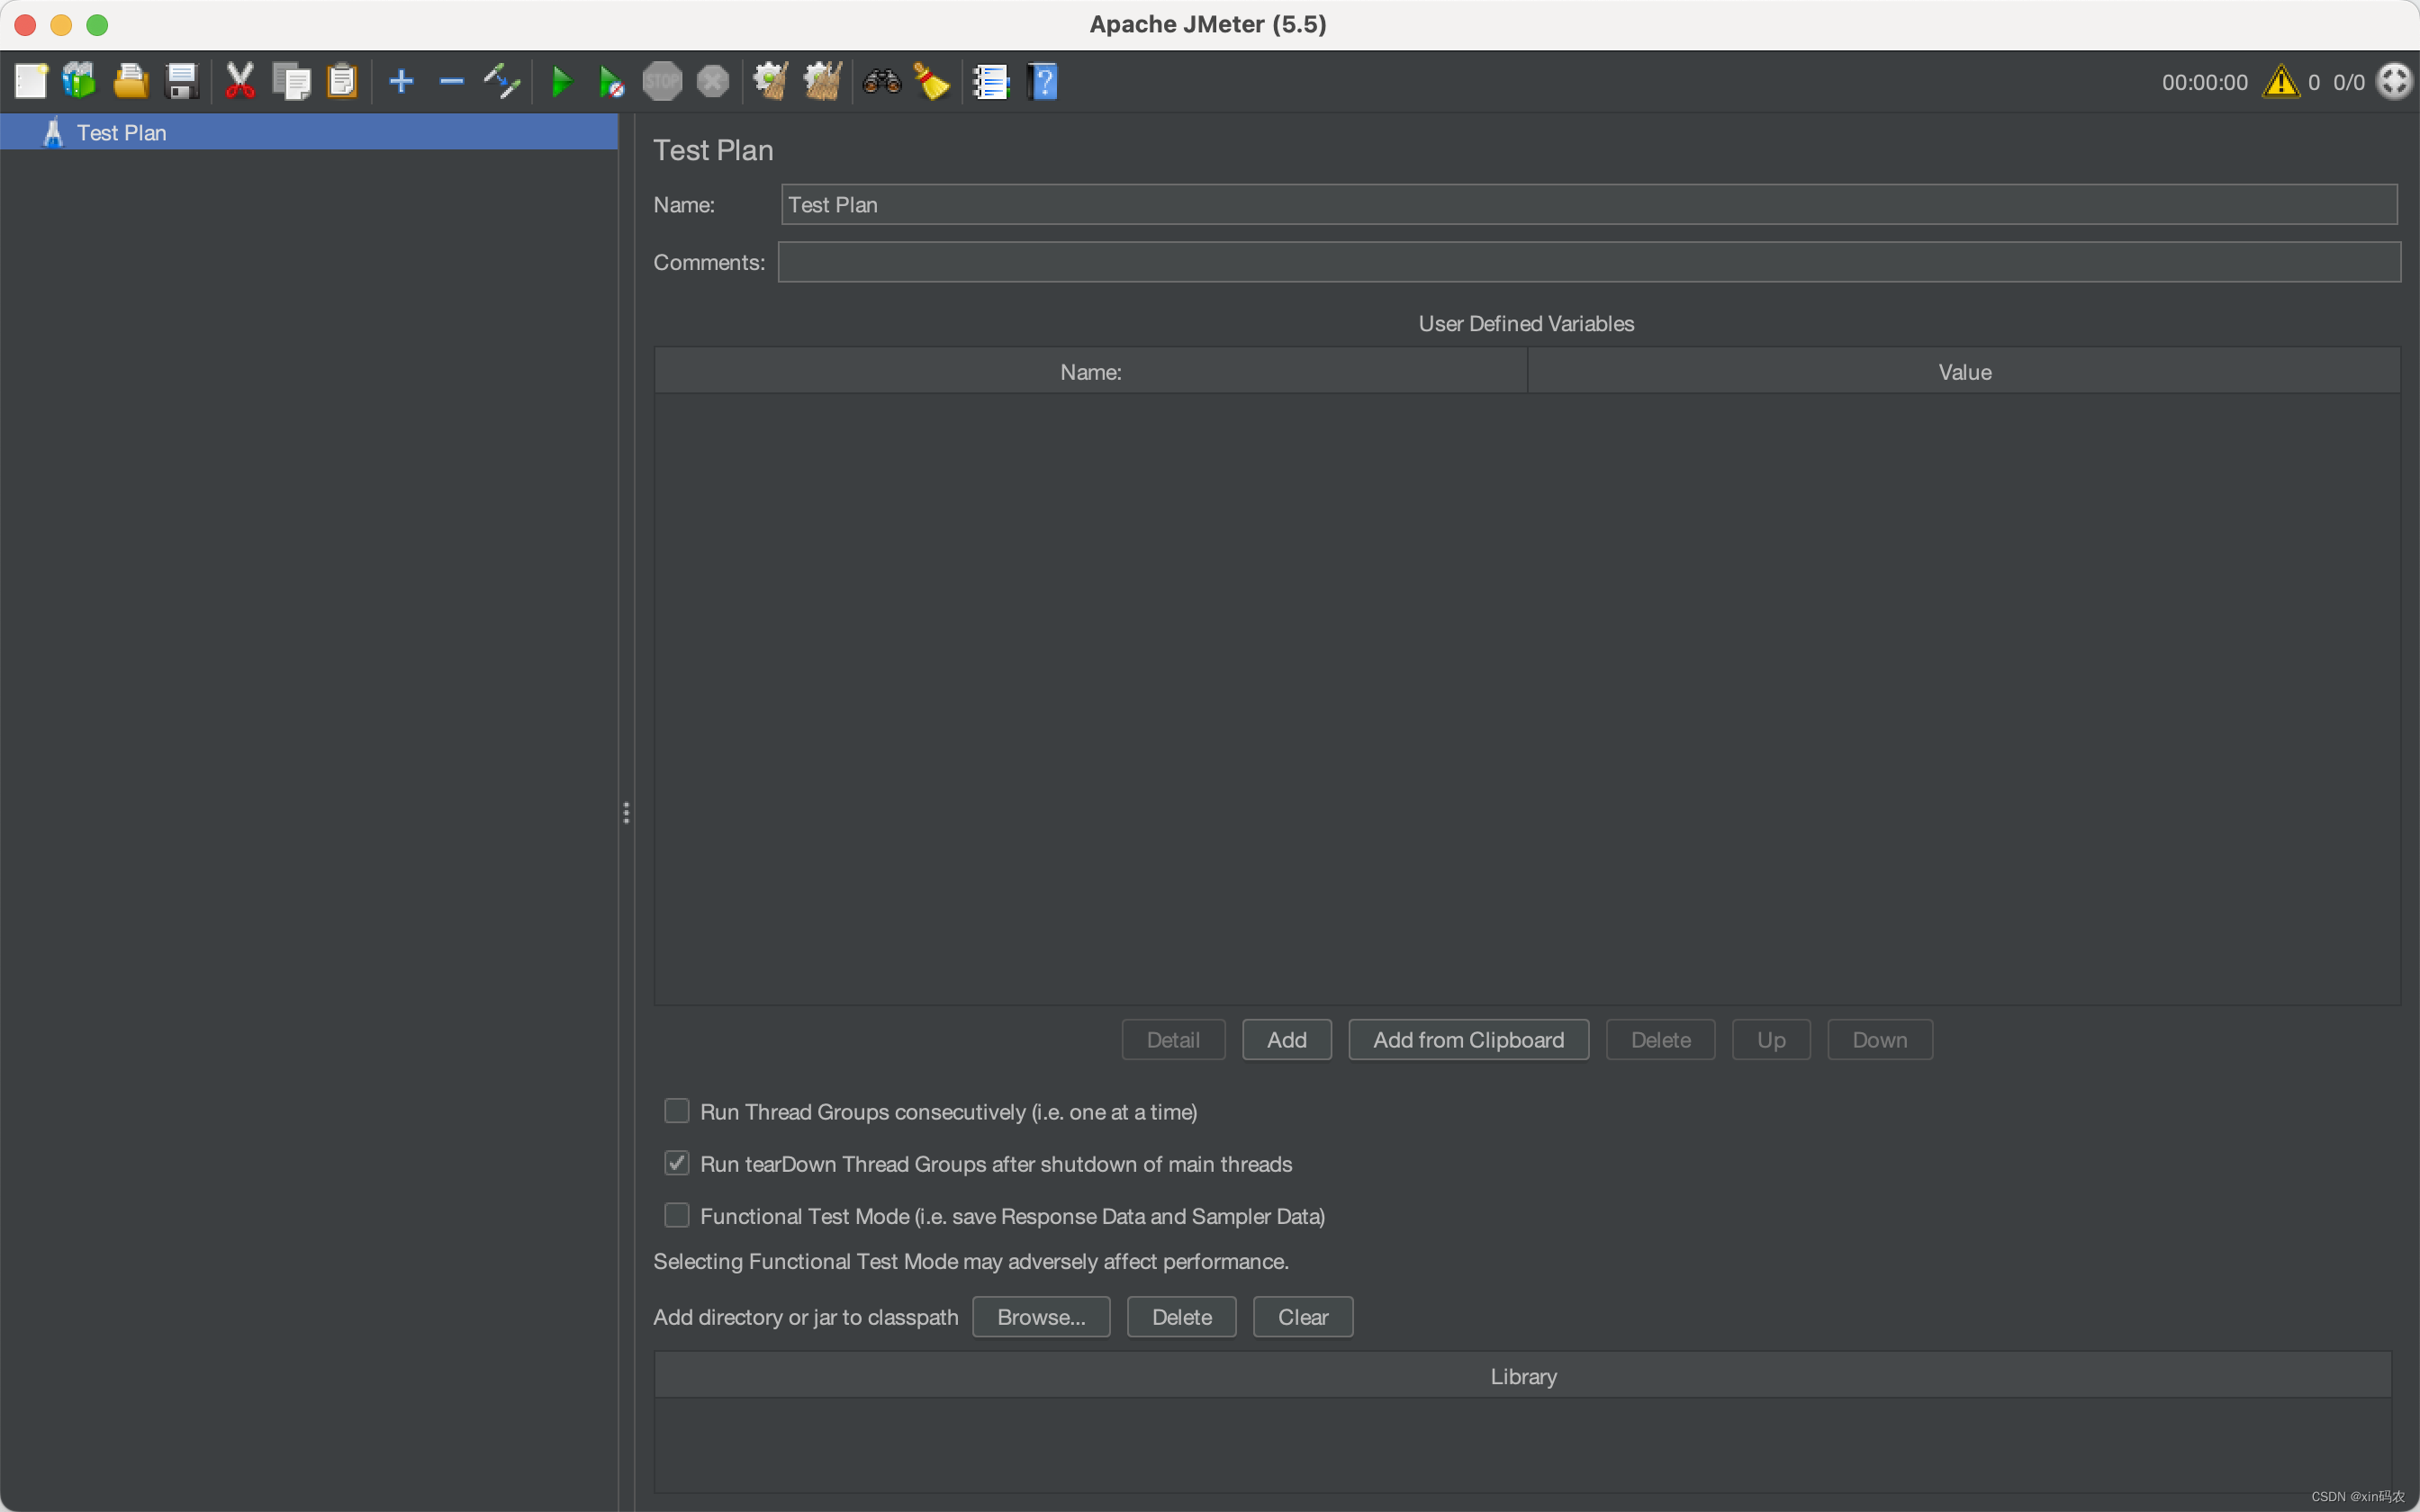Add a new user defined variable

point(1286,1040)
